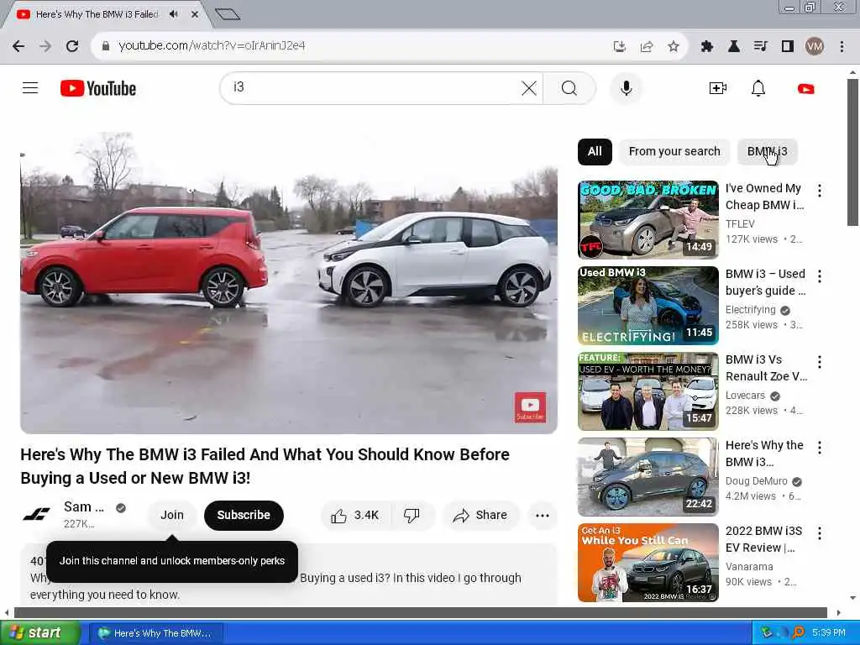Open Chrome extensions puzzle icon

tap(707, 46)
